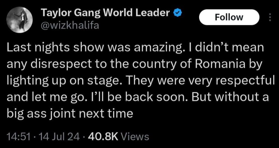Screen dimensions: 279x148
Task: Click the 14:51 post time
Action: [x=16, y=136]
